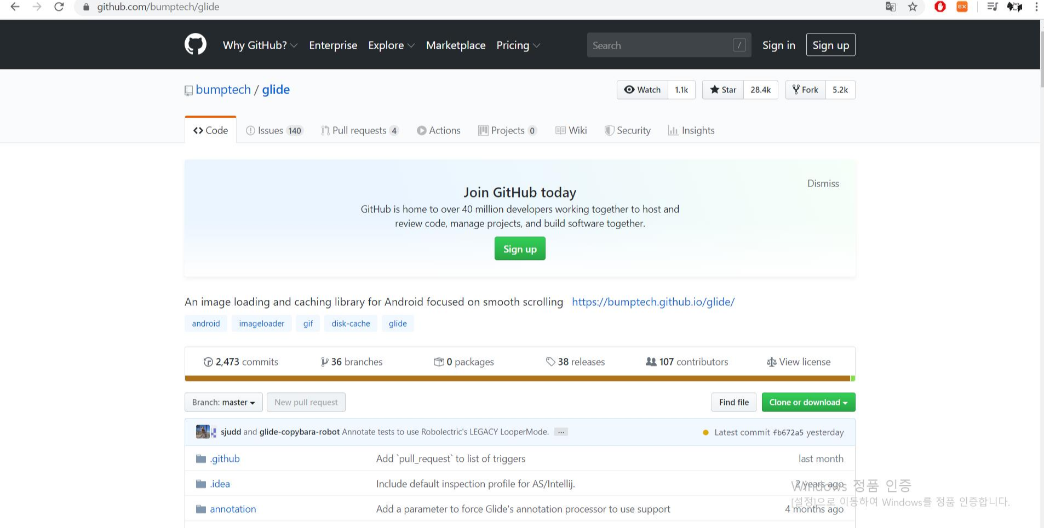Open Clone or download dropdown
The height and width of the screenshot is (528, 1044).
(x=808, y=402)
